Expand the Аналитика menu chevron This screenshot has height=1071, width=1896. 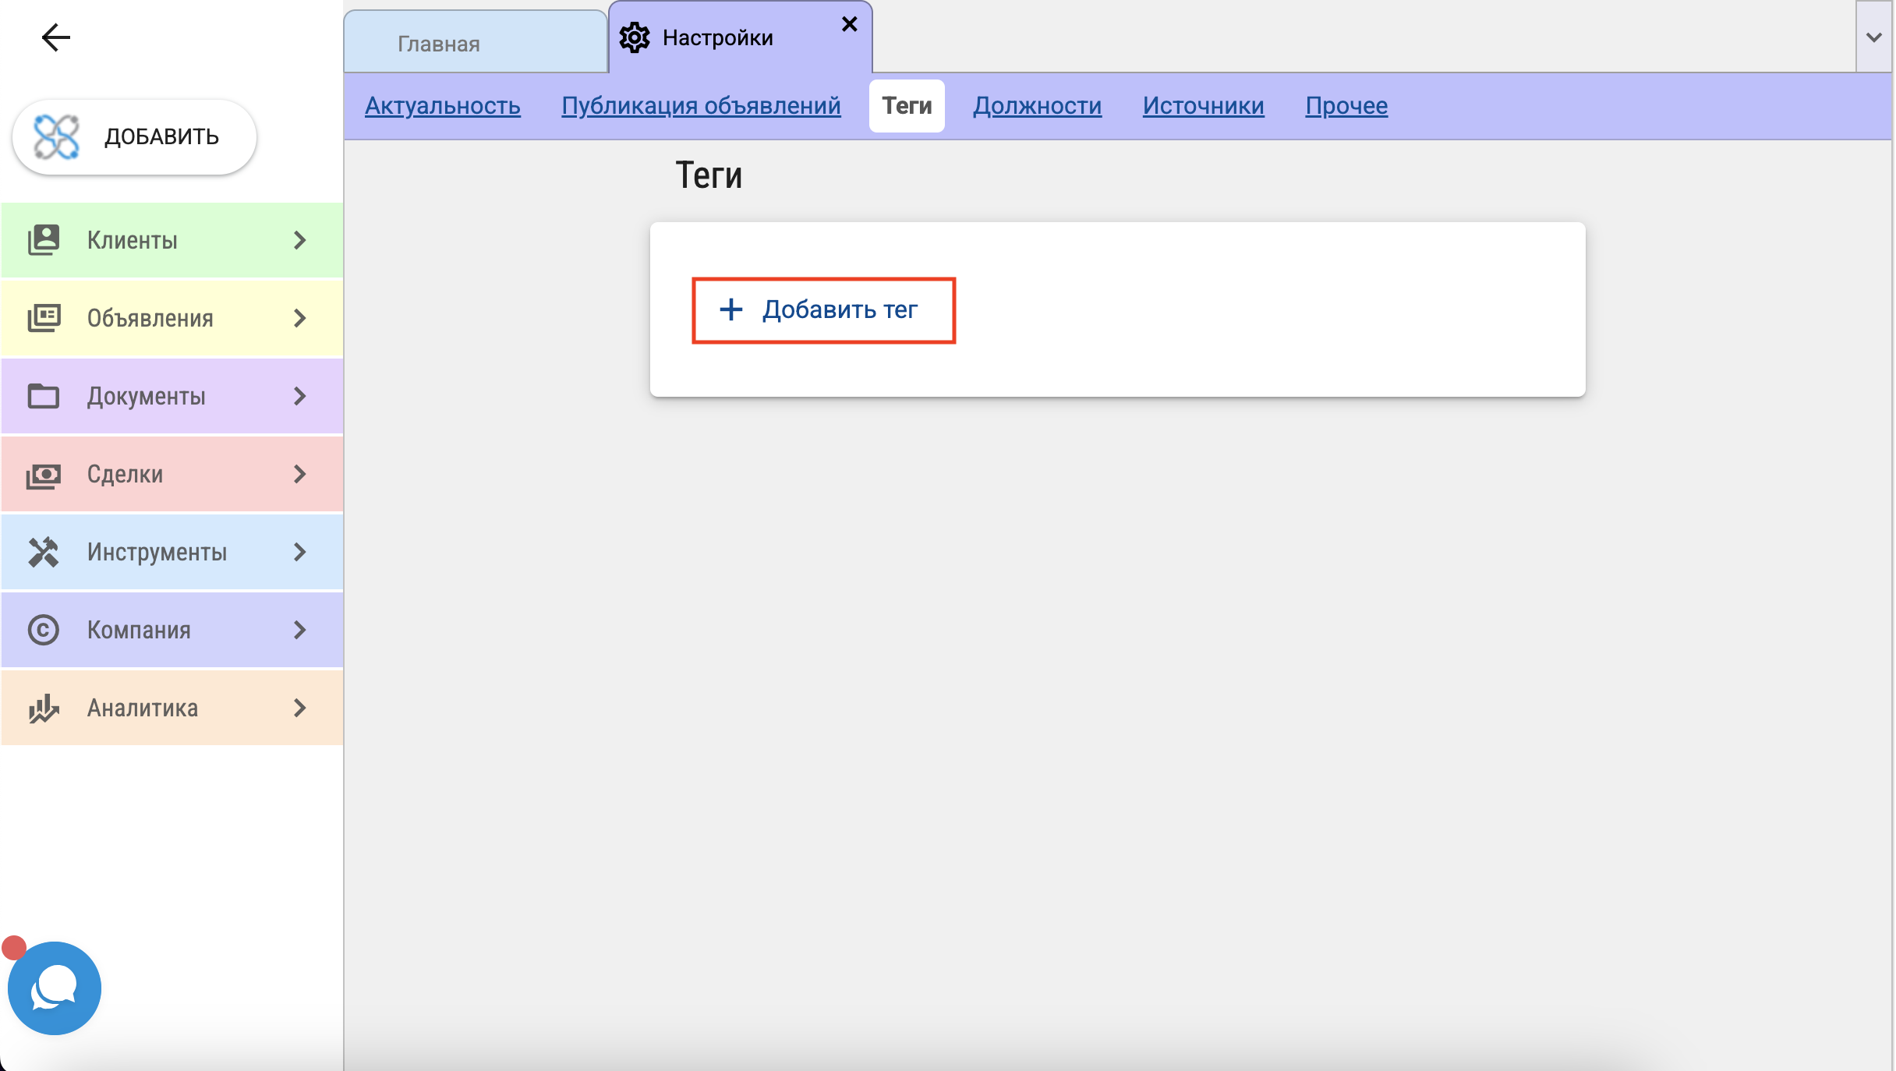pyautogui.click(x=300, y=708)
